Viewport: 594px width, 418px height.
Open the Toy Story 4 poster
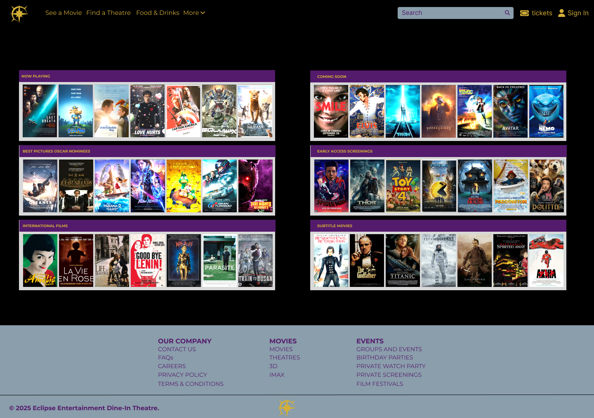click(403, 186)
